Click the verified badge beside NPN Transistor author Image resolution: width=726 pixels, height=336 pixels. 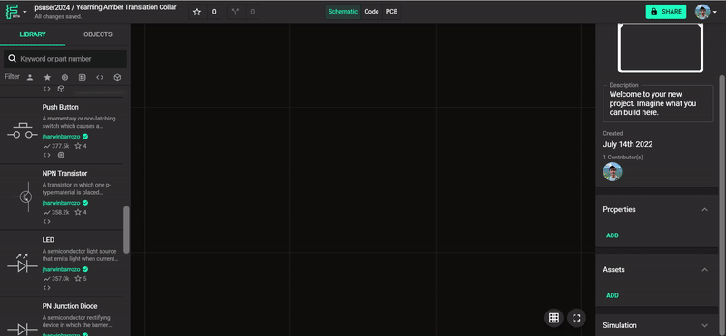85,203
